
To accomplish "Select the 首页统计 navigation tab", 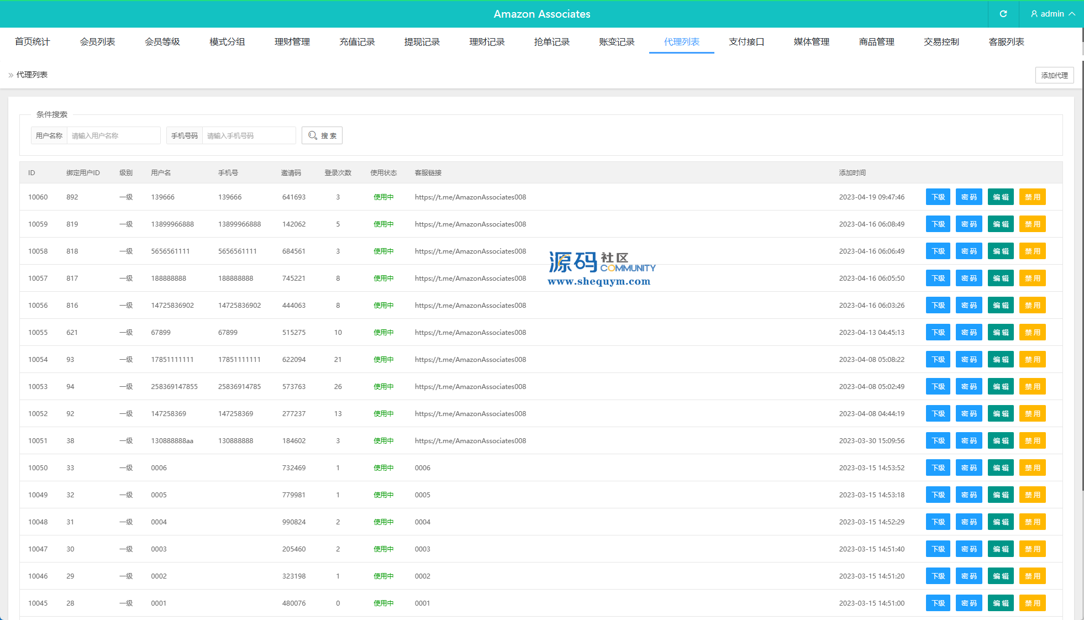I will [32, 42].
